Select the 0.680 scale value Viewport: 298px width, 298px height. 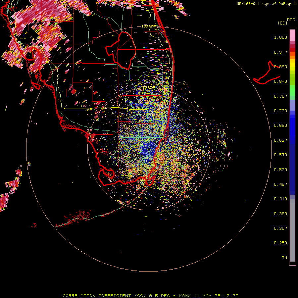(x=280, y=125)
